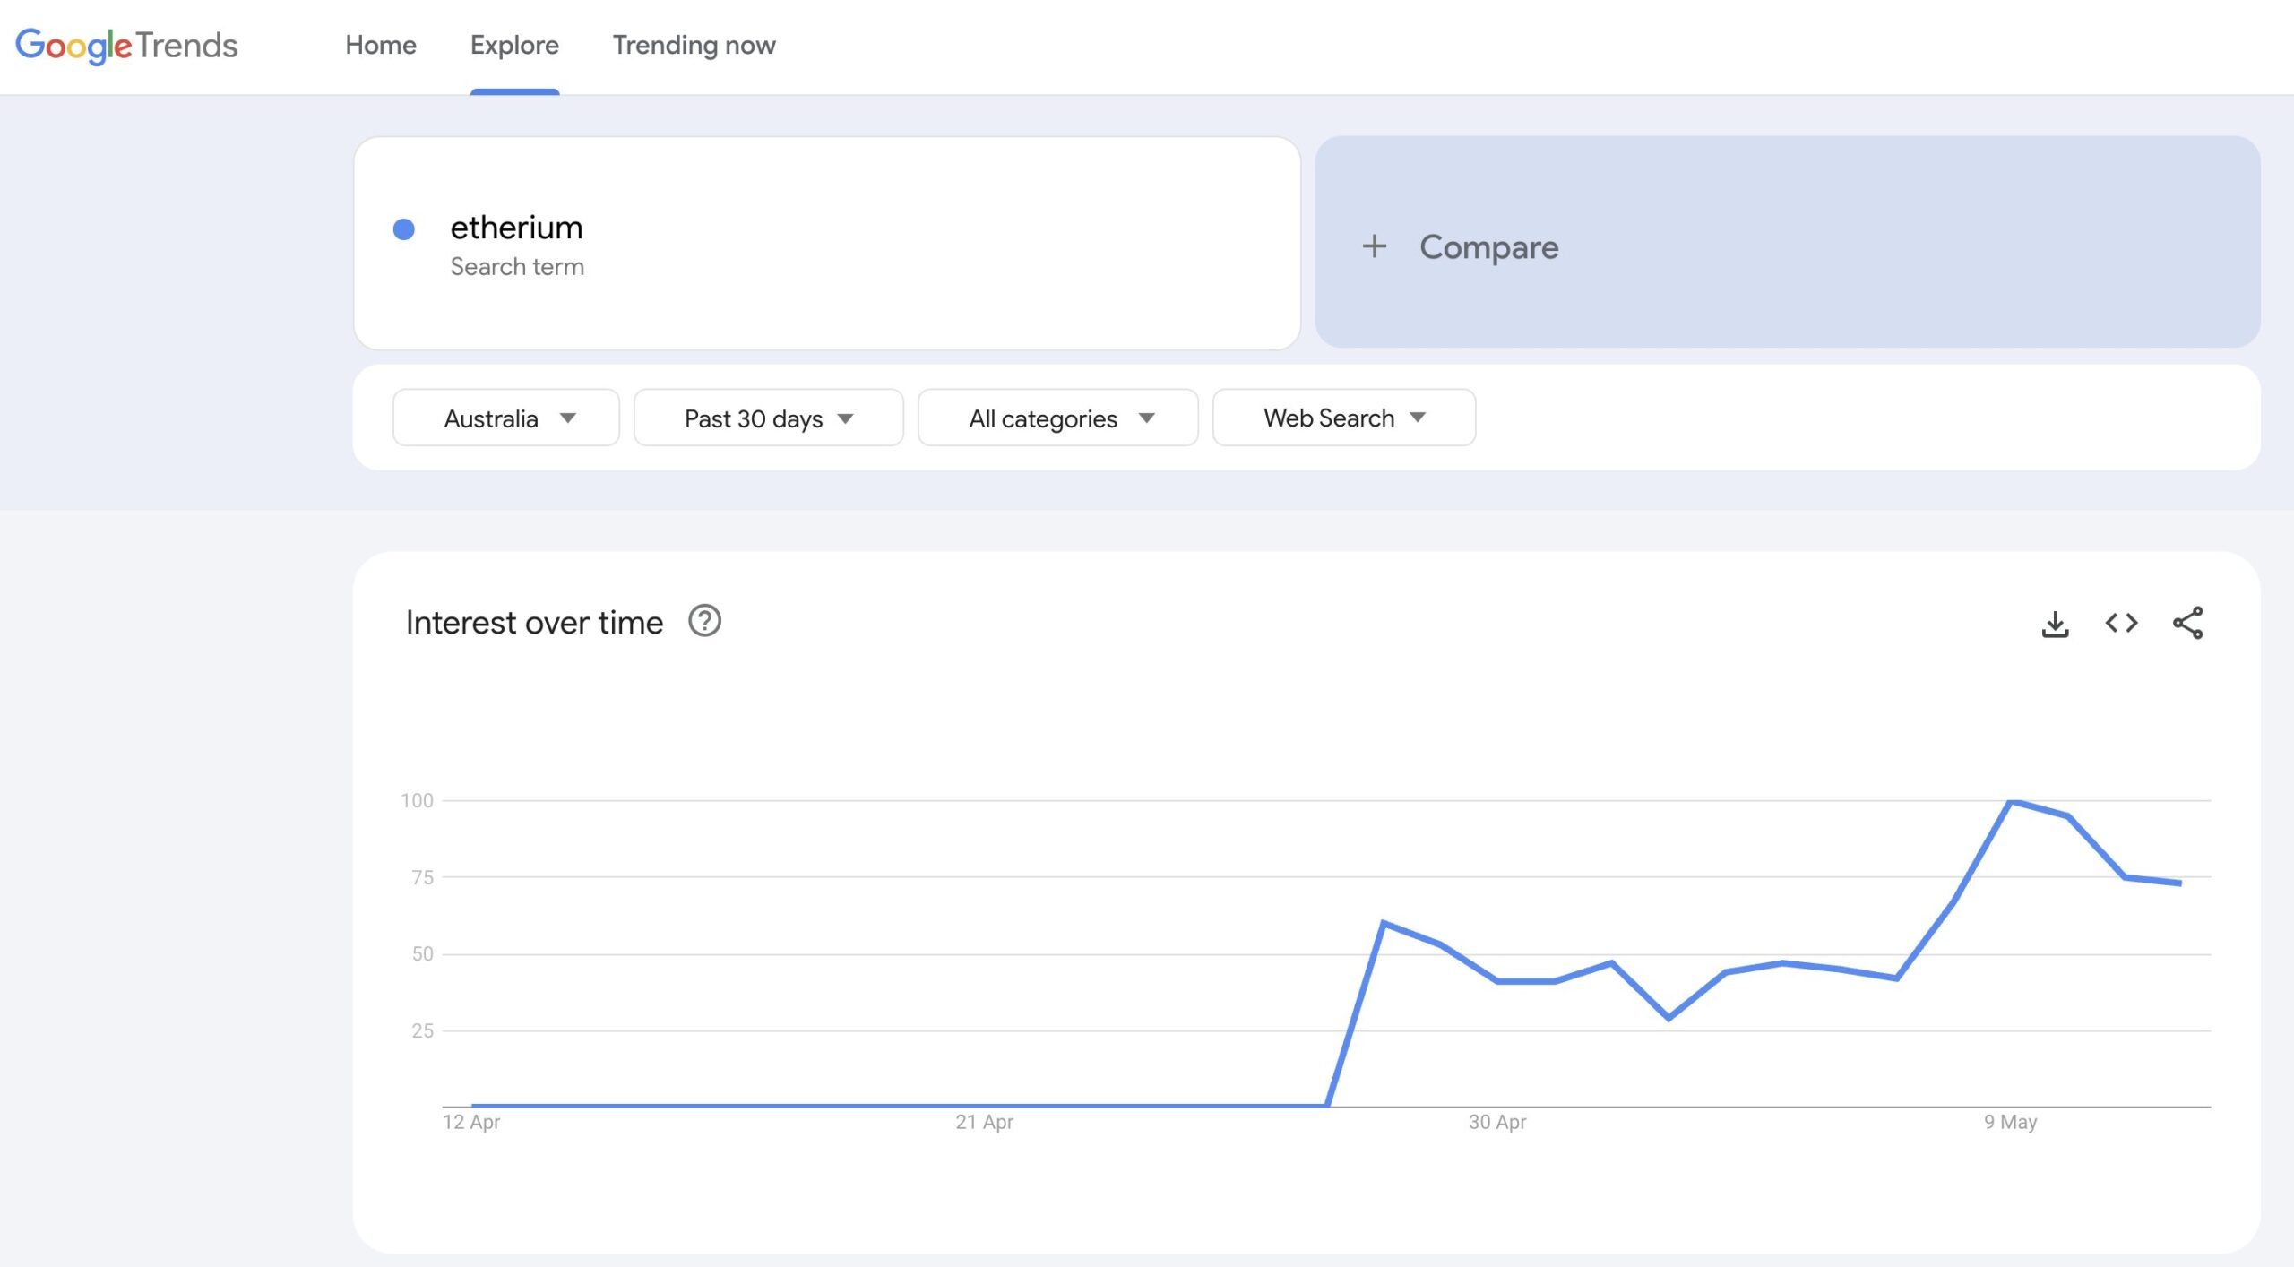
Task: Open the Trending now section
Action: 694,45
